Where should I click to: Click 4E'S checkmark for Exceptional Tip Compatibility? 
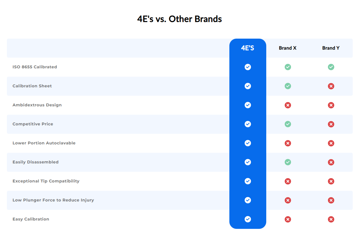point(248,181)
